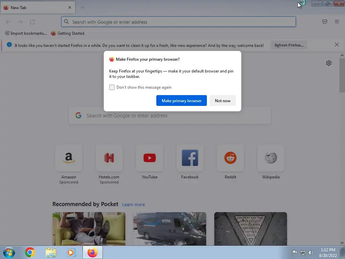Viewport: 345px width, 259px height.
Task: Open Pocket story with Prime delivery van
Action: pyautogui.click(x=170, y=229)
